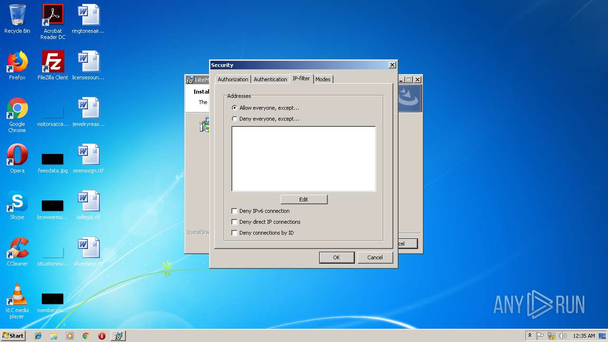The width and height of the screenshot is (608, 342).
Task: Launch VLC media player shortcut
Action: pyautogui.click(x=17, y=301)
